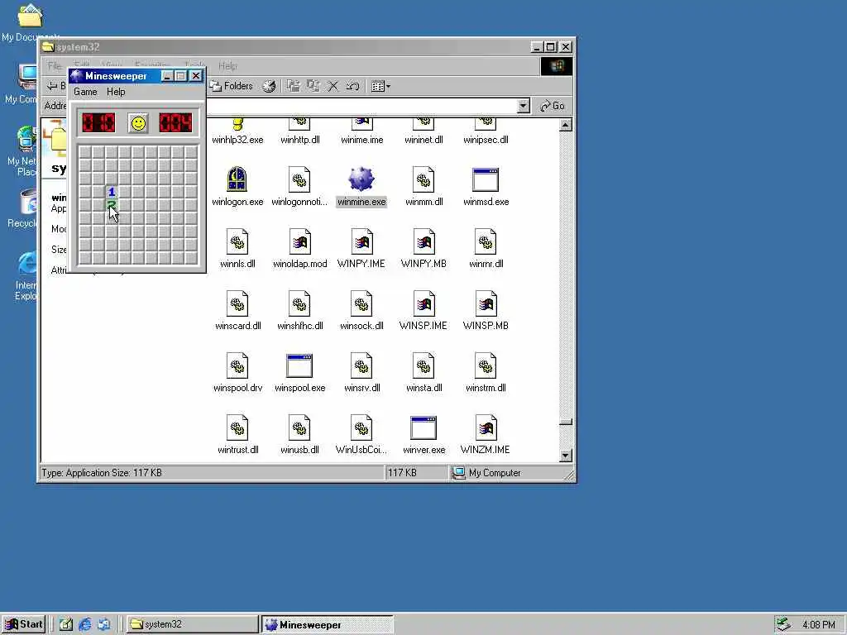Image resolution: width=847 pixels, height=635 pixels.
Task: Click the Minesweeper smiley face button
Action: click(138, 123)
